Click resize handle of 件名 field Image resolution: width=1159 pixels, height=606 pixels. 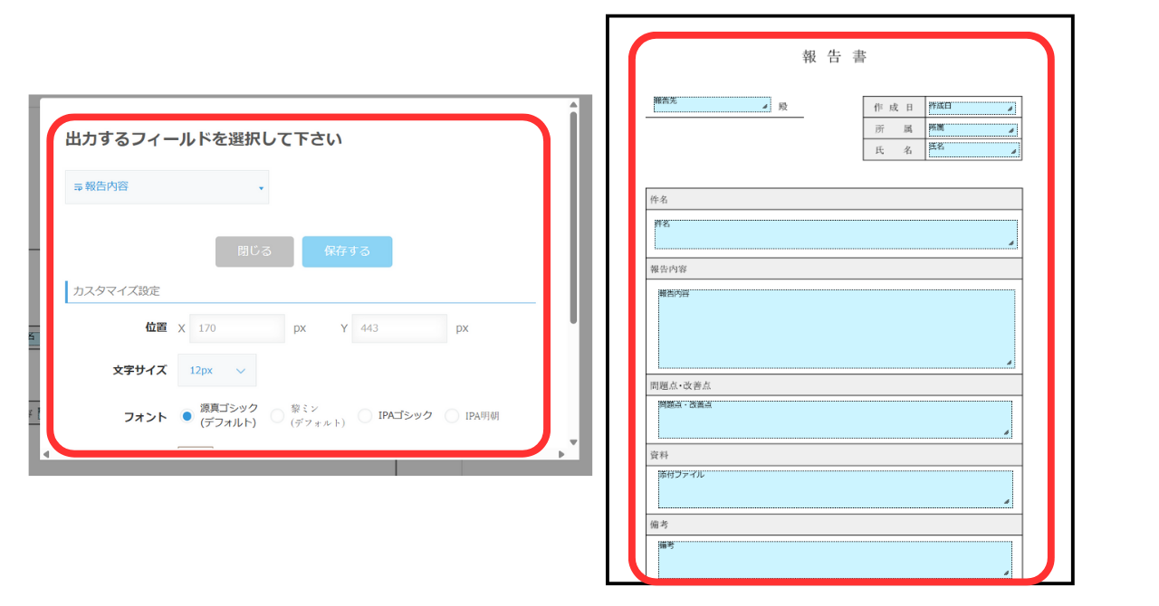[x=1011, y=243]
